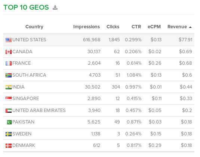Toggle the Revenue sort arrow
This screenshot has width=200, height=157.
point(190,27)
